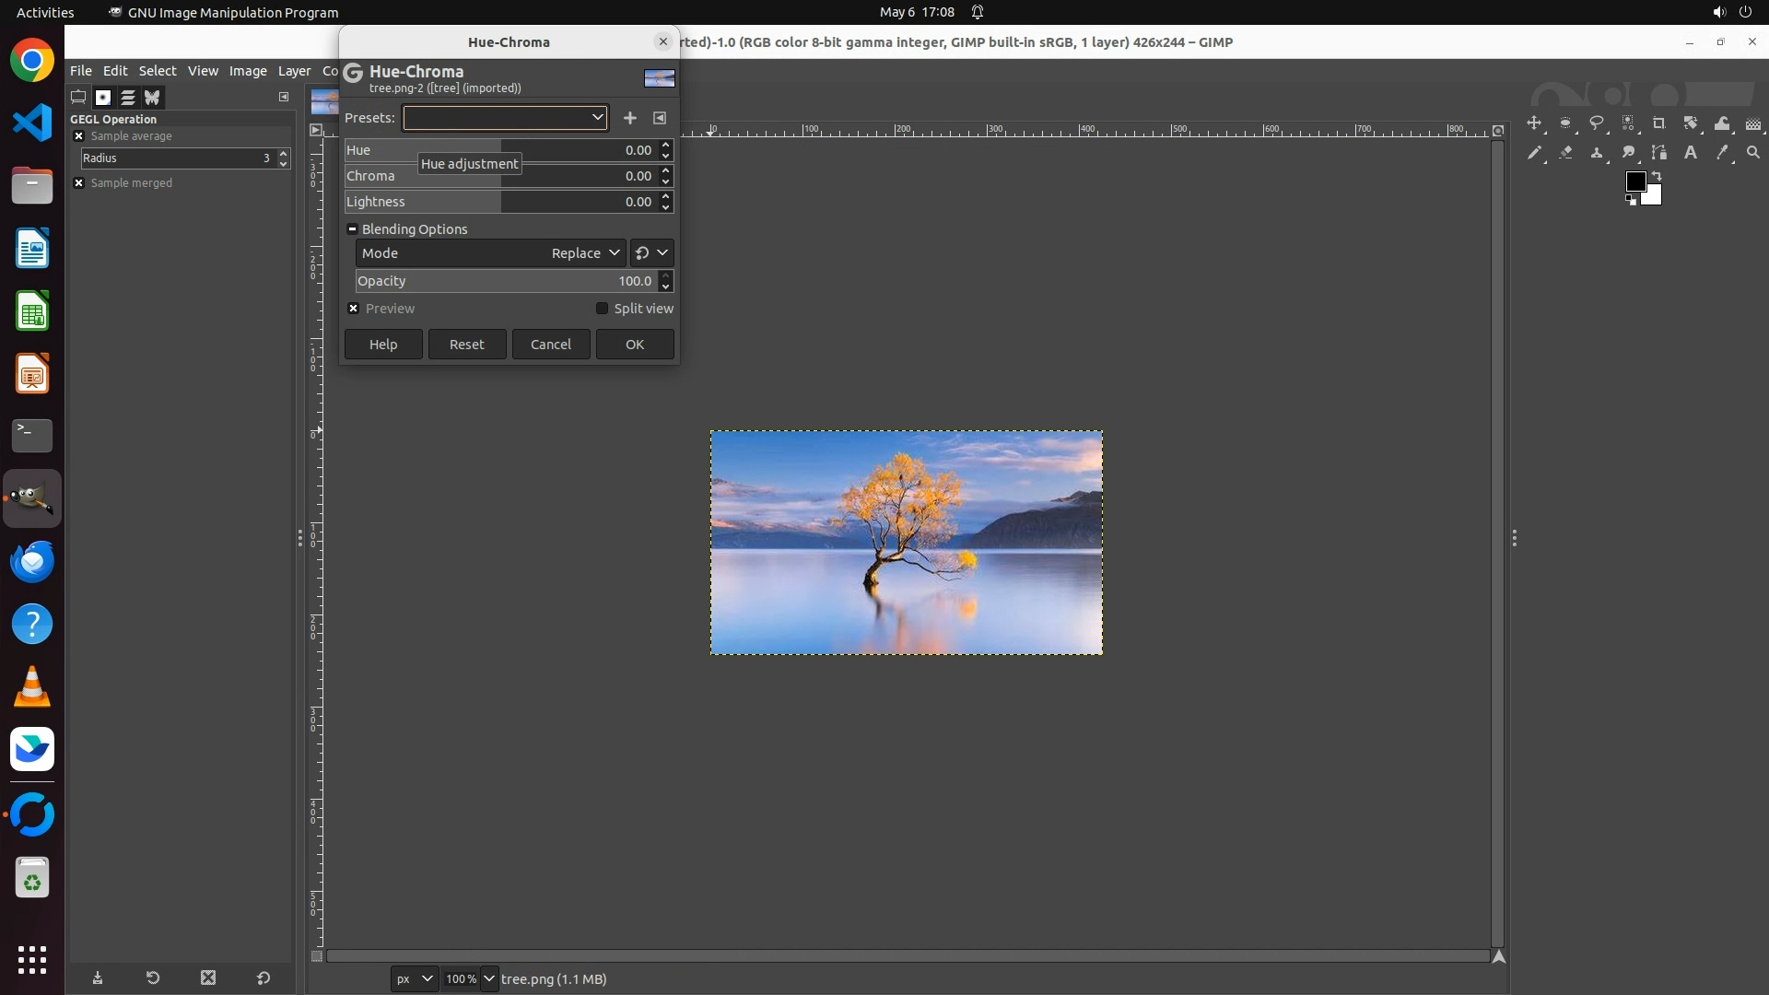Select the Text tool

[x=1691, y=153]
